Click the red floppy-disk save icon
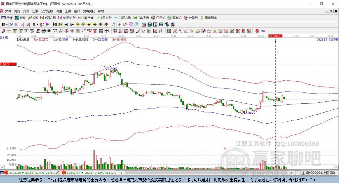 161,25
